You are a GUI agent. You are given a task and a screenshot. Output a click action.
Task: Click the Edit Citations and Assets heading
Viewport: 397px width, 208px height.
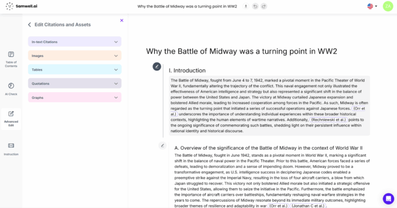tap(62, 24)
